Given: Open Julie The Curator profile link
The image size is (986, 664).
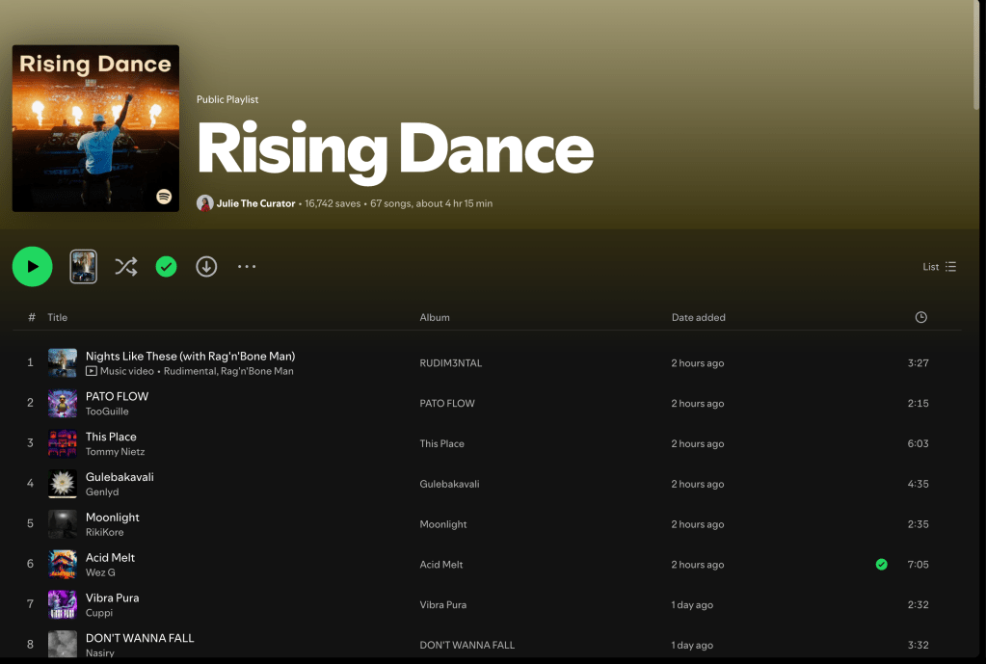Looking at the screenshot, I should tap(256, 203).
